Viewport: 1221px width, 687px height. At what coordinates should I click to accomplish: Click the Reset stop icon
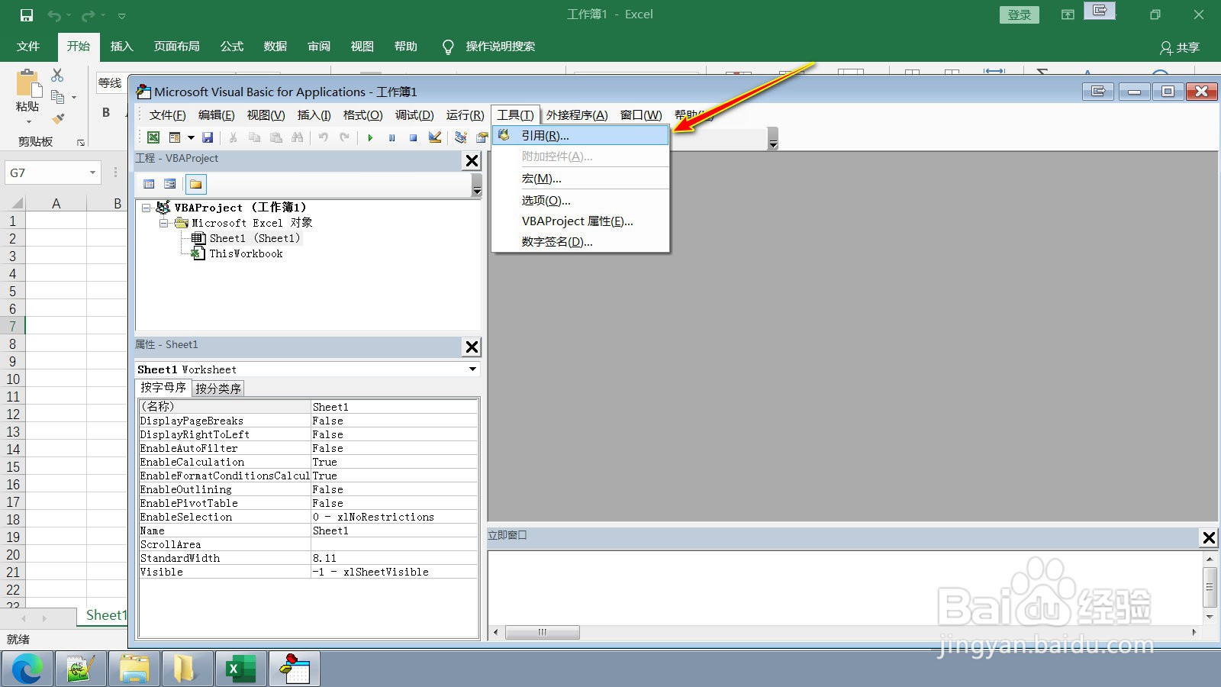pyautogui.click(x=413, y=137)
